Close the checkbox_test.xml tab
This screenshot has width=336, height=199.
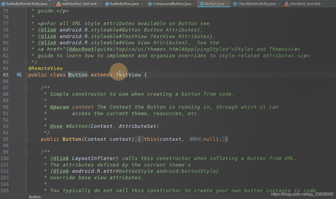click(x=323, y=4)
